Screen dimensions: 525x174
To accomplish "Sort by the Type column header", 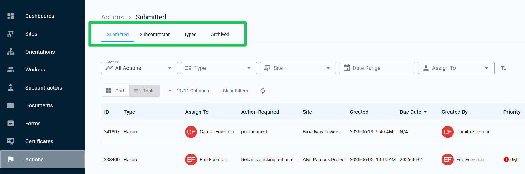I will click(x=129, y=112).
